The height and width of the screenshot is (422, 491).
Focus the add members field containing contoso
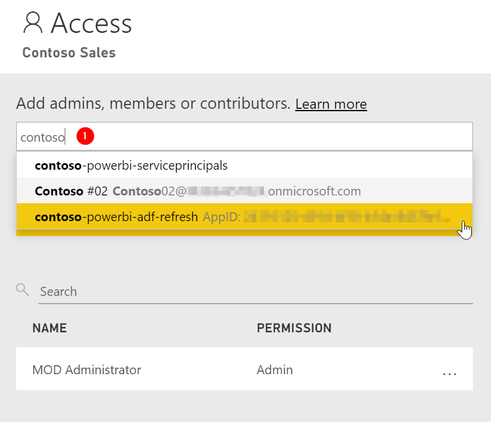[244, 137]
